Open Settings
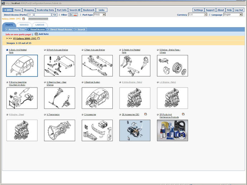The width and height of the screenshot is (247, 185). pos(198,10)
